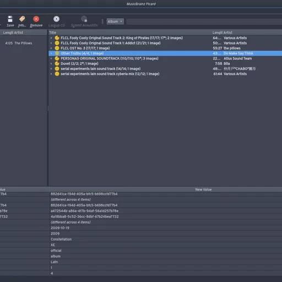This screenshot has height=282, width=282.
Task: Expand the FLCL OST No. 3 album
Action: pos(51,48)
